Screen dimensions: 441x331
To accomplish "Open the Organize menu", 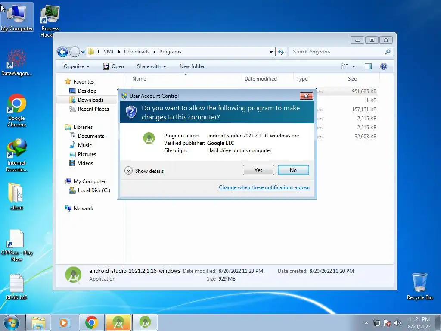I will pos(77,66).
